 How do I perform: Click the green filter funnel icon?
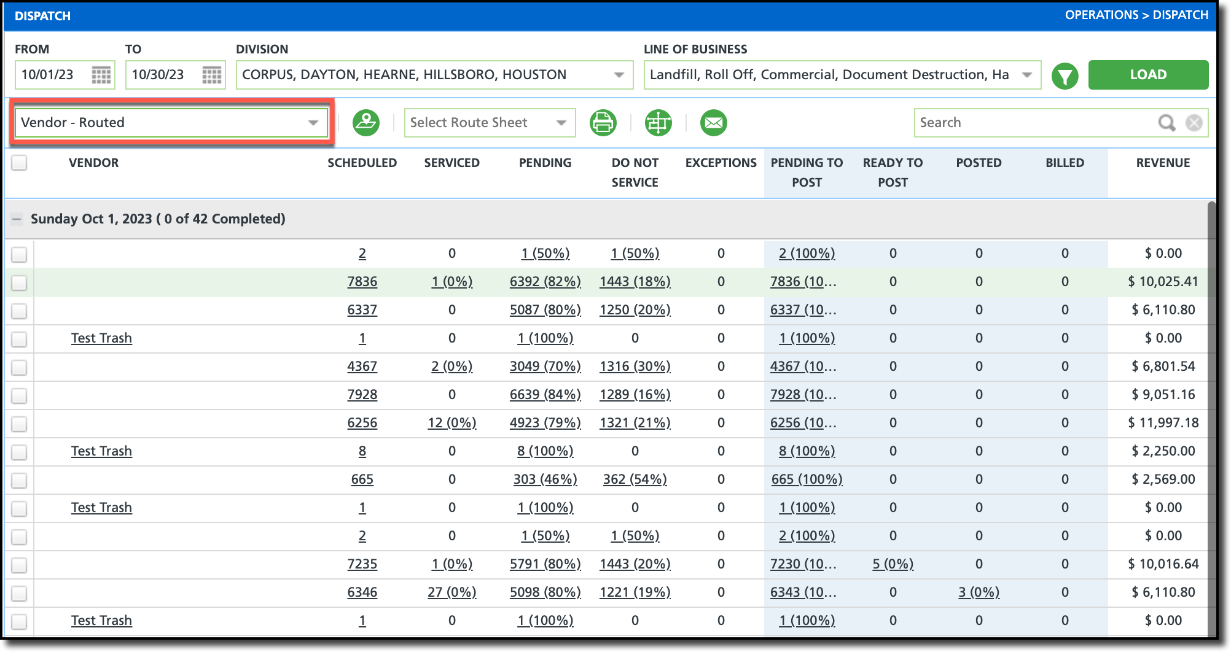(1065, 76)
